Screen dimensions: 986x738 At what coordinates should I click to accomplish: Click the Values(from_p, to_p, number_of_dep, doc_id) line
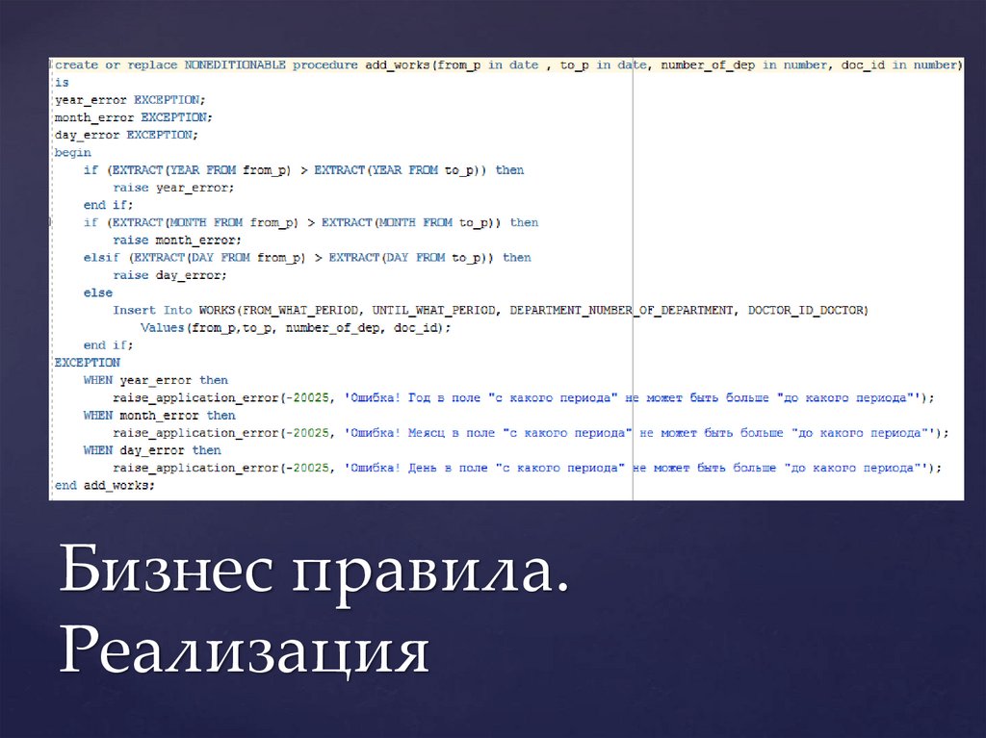tap(279, 327)
